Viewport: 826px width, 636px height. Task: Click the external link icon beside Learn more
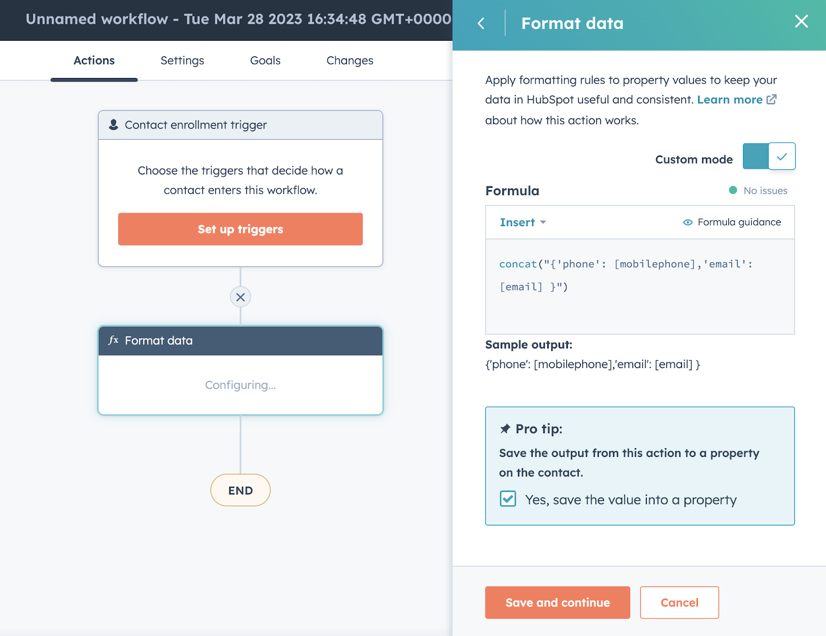772,99
